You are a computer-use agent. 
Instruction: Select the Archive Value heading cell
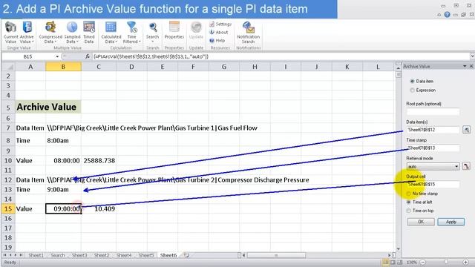pyautogui.click(x=47, y=107)
